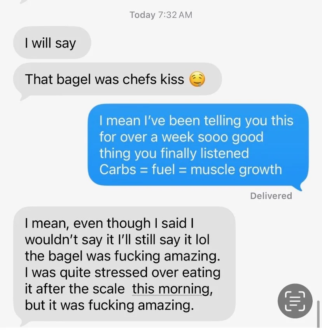Click the "Delivered" status label

point(271,196)
